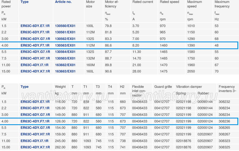Select rated current value 8.20
The width and height of the screenshot is (239, 151).
[136, 45]
